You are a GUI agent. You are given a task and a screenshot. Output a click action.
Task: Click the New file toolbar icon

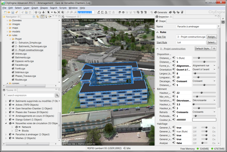point(5,12)
